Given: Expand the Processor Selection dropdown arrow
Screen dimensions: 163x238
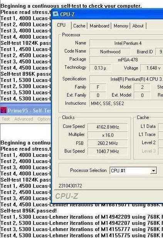Looking at the screenshot, I should tap(153, 171).
